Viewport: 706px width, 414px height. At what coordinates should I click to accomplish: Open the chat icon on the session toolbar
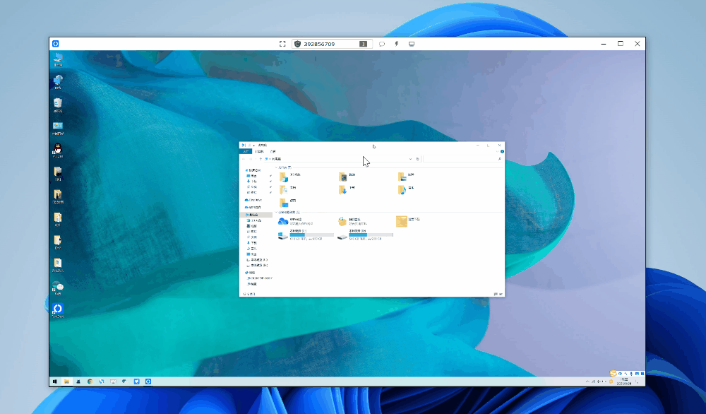(x=382, y=43)
